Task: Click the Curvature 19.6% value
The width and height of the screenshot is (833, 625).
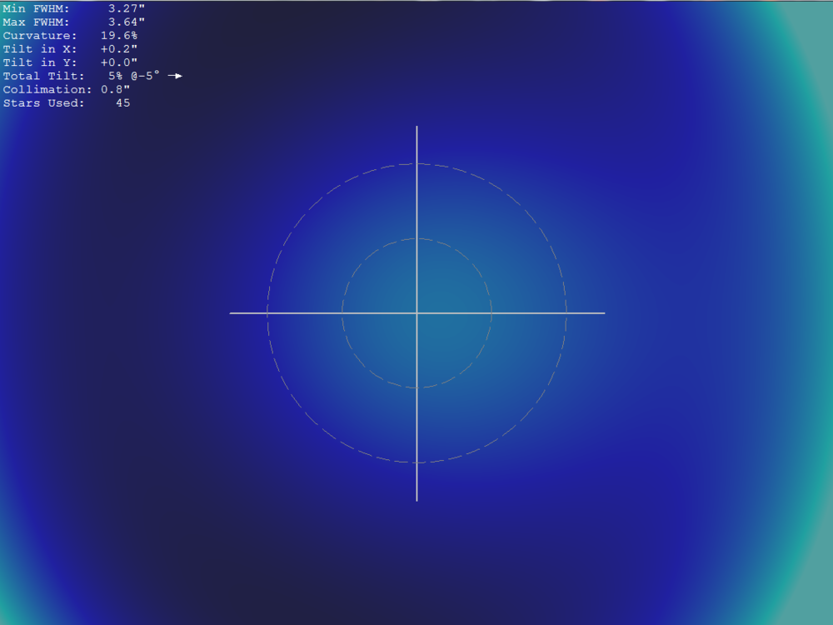Action: point(118,36)
